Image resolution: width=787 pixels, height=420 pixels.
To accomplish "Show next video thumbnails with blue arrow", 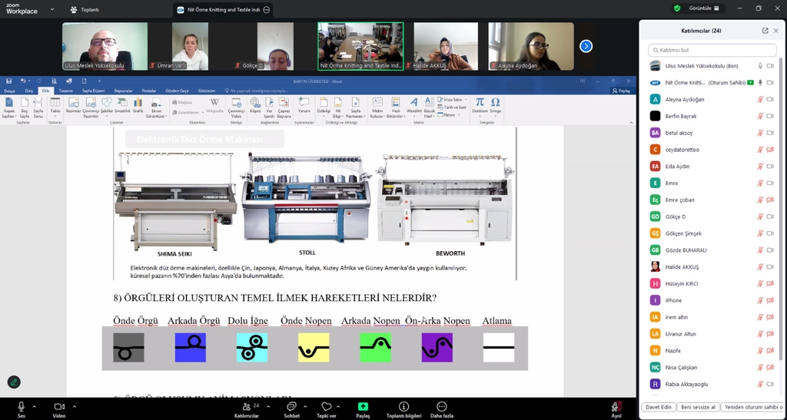I will tap(586, 46).
